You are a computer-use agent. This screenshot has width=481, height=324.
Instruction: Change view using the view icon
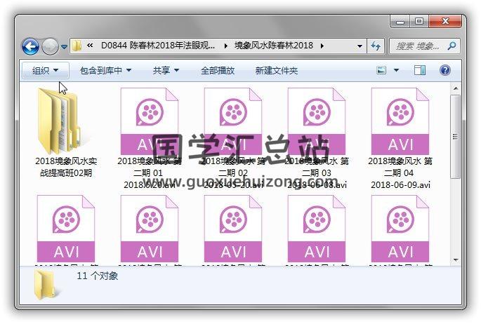[381, 70]
